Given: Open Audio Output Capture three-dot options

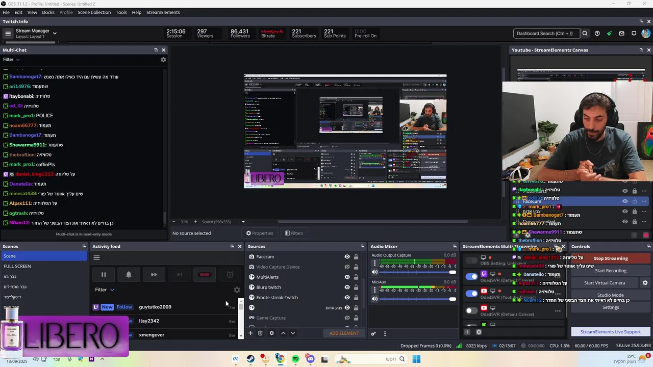Looking at the screenshot, I should [375, 264].
